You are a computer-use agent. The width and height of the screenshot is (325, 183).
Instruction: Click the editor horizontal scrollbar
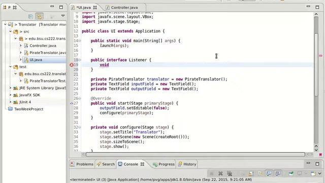pos(195,155)
